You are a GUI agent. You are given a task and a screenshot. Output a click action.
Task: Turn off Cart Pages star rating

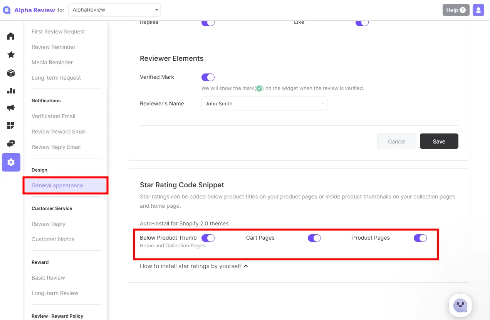pyautogui.click(x=314, y=238)
